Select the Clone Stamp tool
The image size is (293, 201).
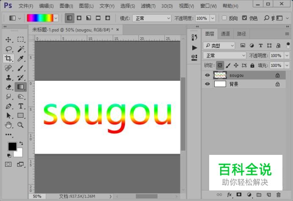pyautogui.click(x=8, y=77)
